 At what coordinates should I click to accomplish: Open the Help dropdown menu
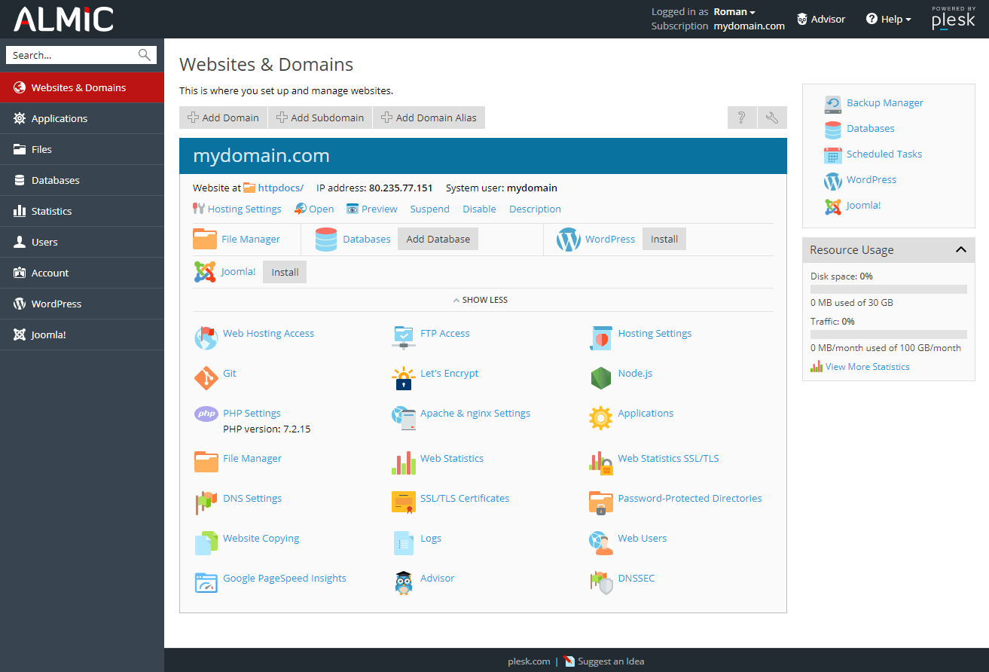[x=889, y=19]
